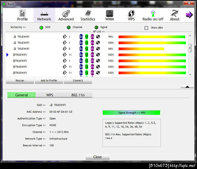197x169 pixels.
Task: Click the Sorted by >> label
Action: pos(18,27)
